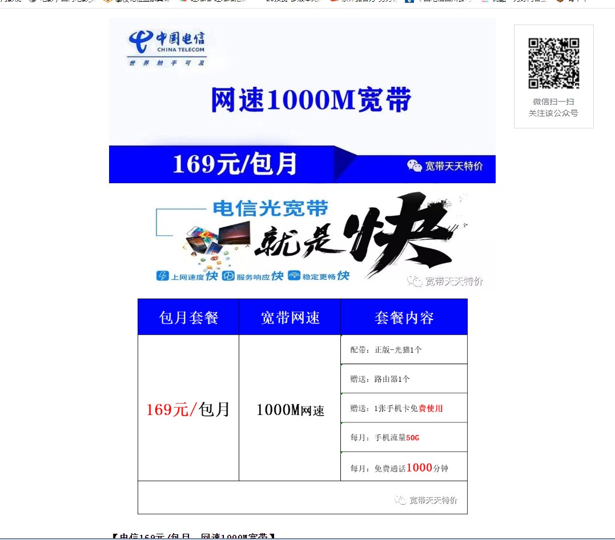Click the 网速1000M宽带 banner headline
This screenshot has width=615, height=540.
coord(311,100)
